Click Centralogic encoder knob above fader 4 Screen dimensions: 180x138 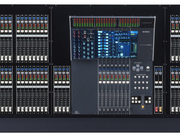[112, 66]
